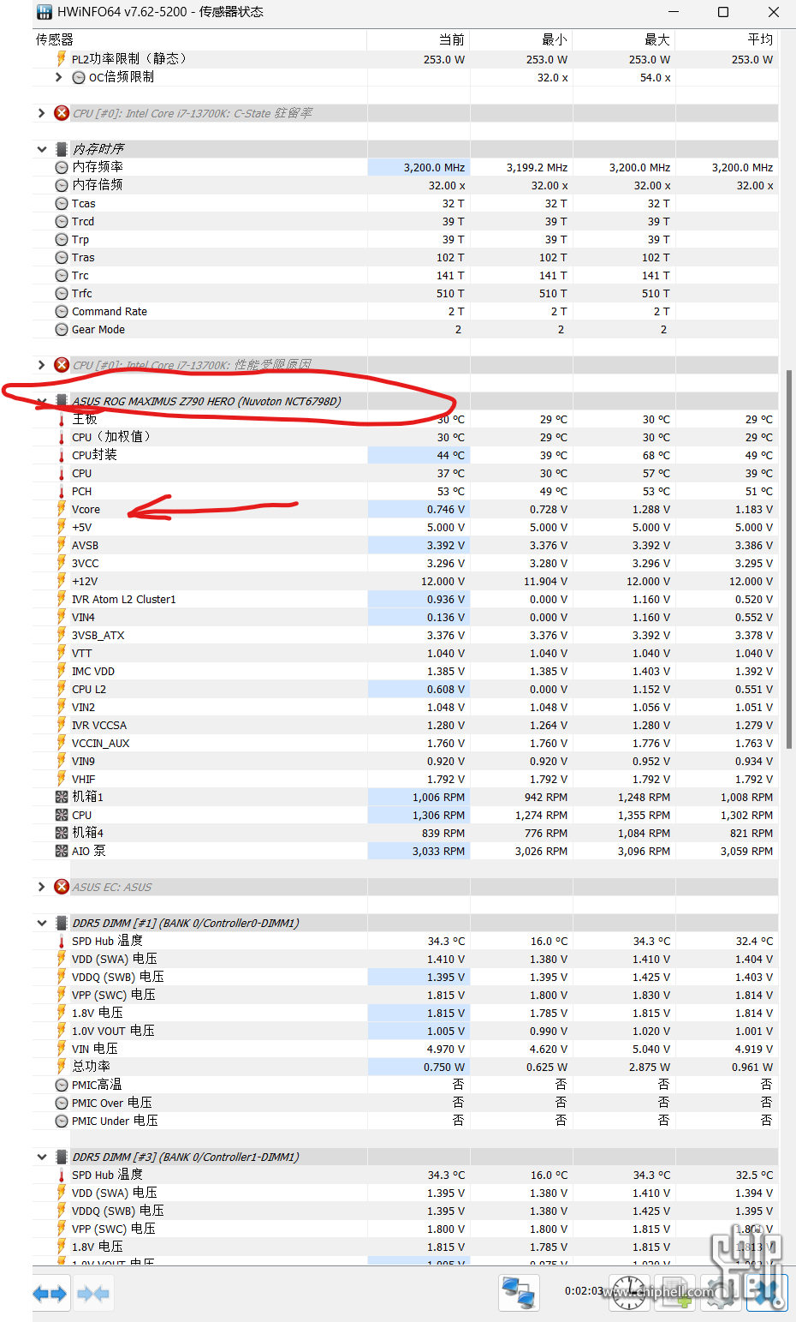The height and width of the screenshot is (1322, 796).
Task: Click the 当前 column header
Action: coord(419,39)
